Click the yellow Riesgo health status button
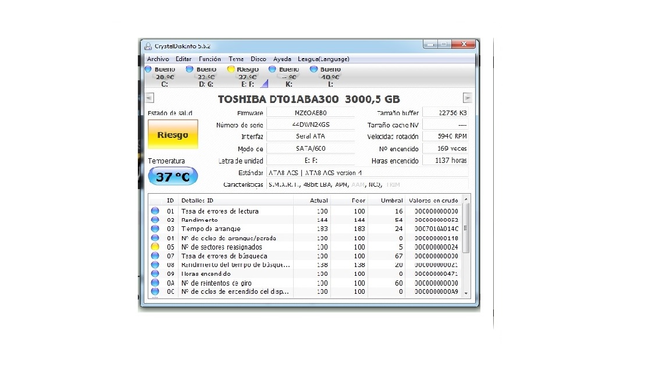Image resolution: width=670 pixels, height=377 pixels. 173,134
